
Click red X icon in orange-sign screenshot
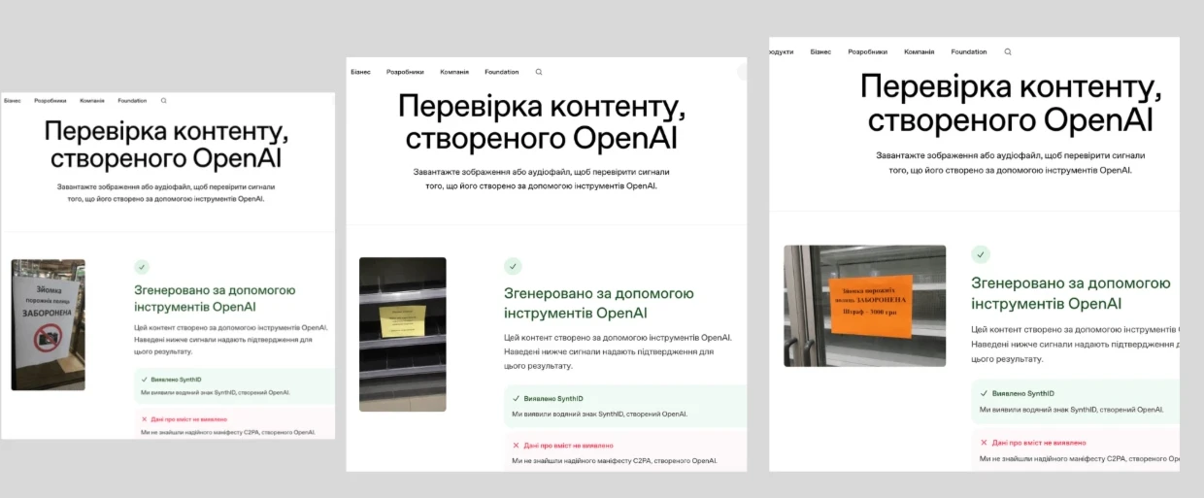(x=984, y=442)
